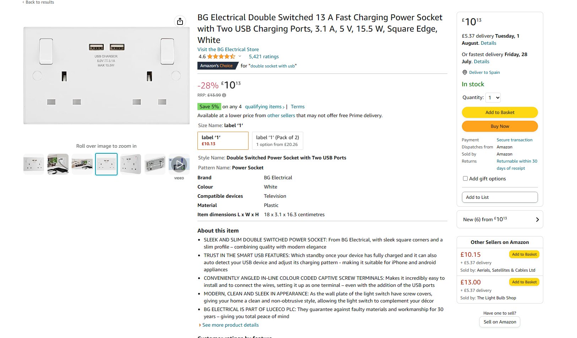Tick the Add gift options checkbox
The height and width of the screenshot is (338, 577).
click(x=465, y=179)
